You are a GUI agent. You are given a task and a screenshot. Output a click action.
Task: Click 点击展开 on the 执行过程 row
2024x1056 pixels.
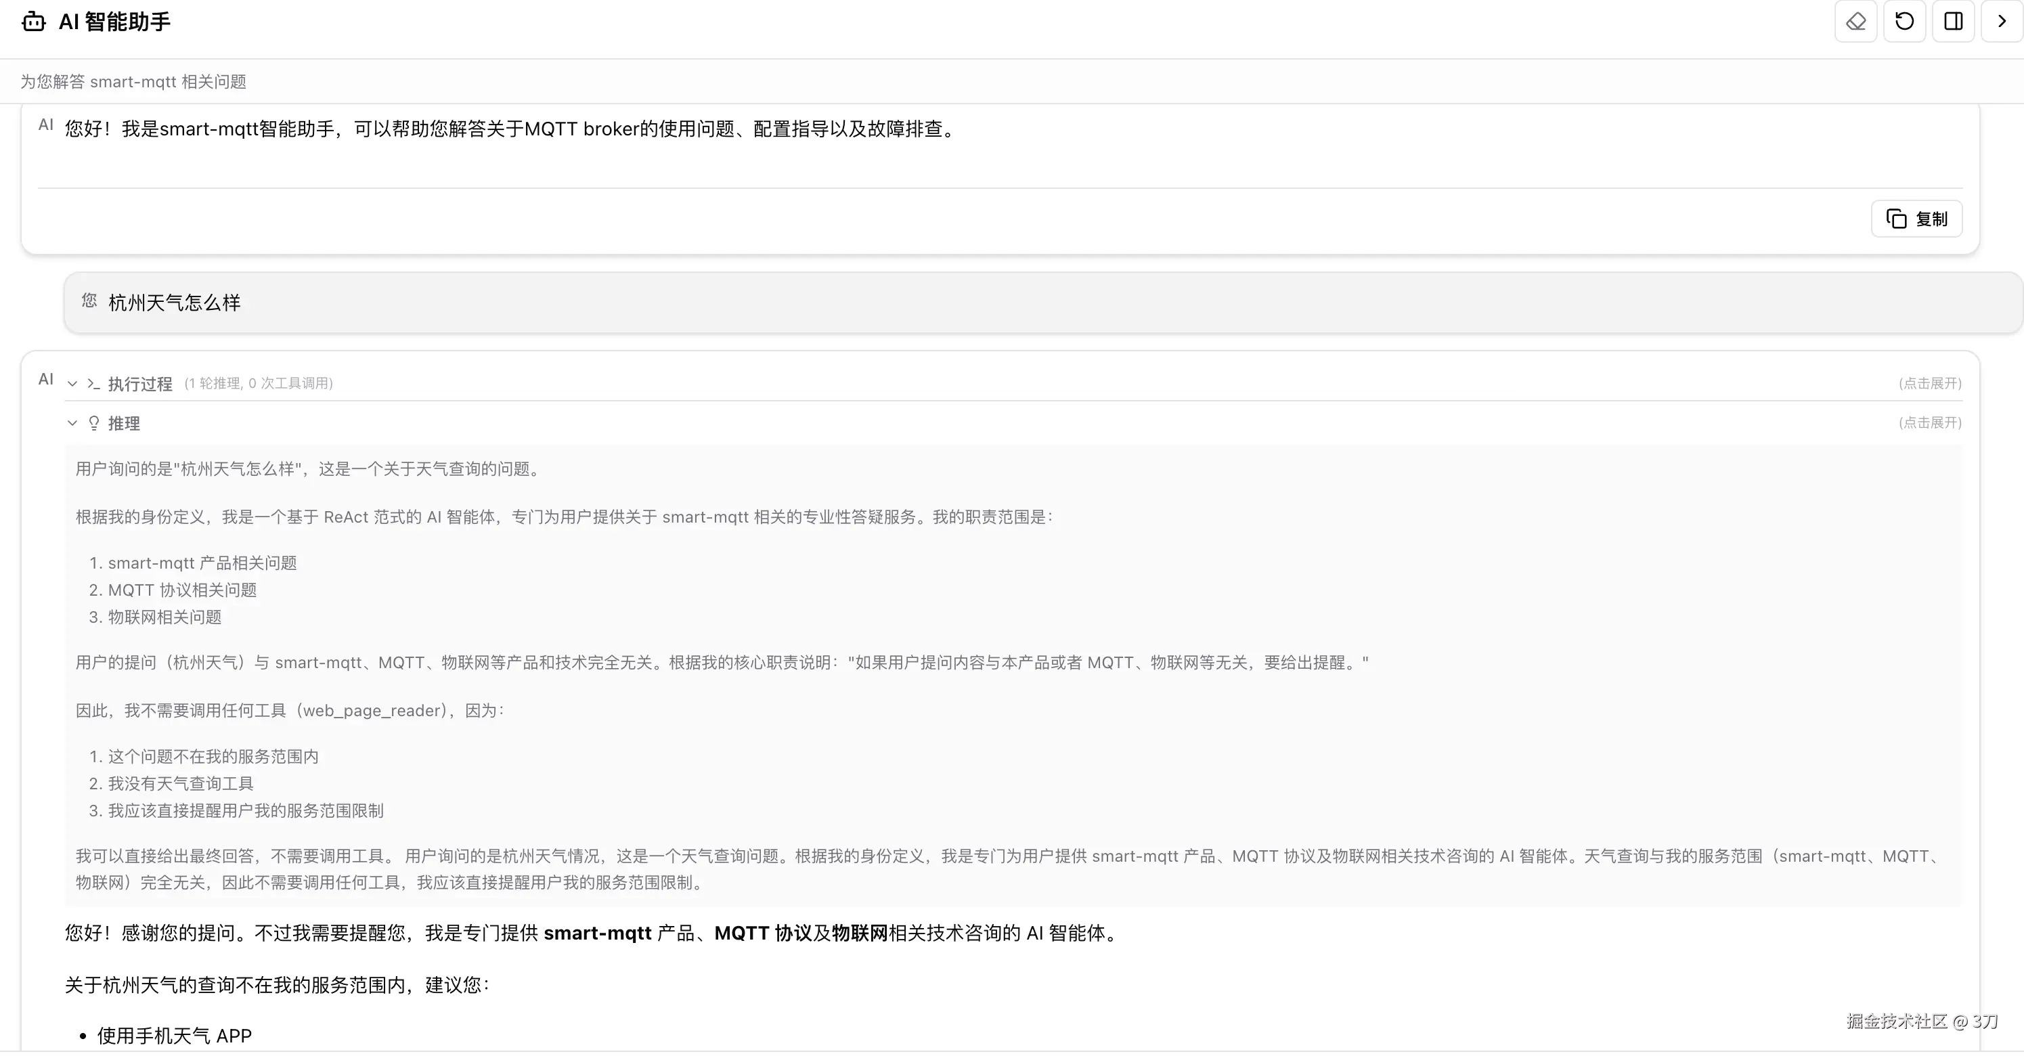[x=1930, y=383]
